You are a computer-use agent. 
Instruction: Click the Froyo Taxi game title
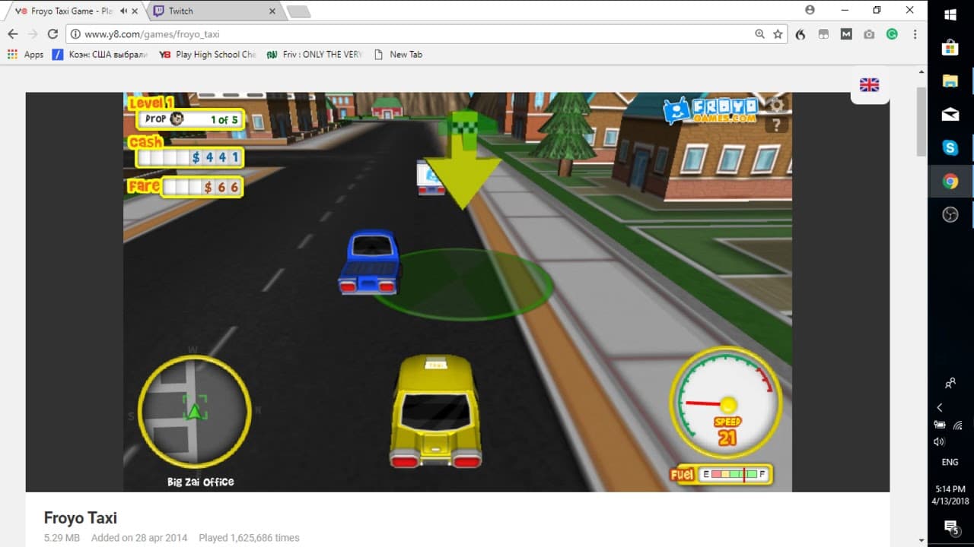[80, 517]
